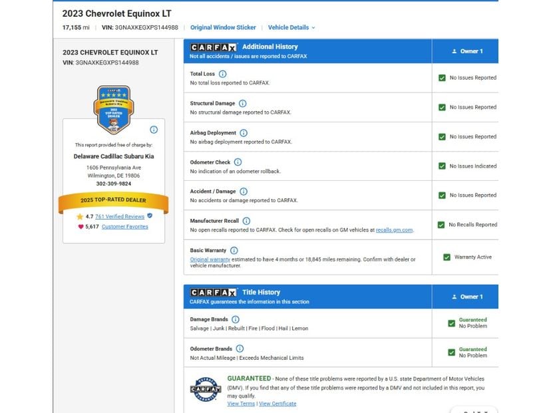551x413 pixels.
Task: Click the CARFAX Guarantee seal badge
Action: pos(206,389)
